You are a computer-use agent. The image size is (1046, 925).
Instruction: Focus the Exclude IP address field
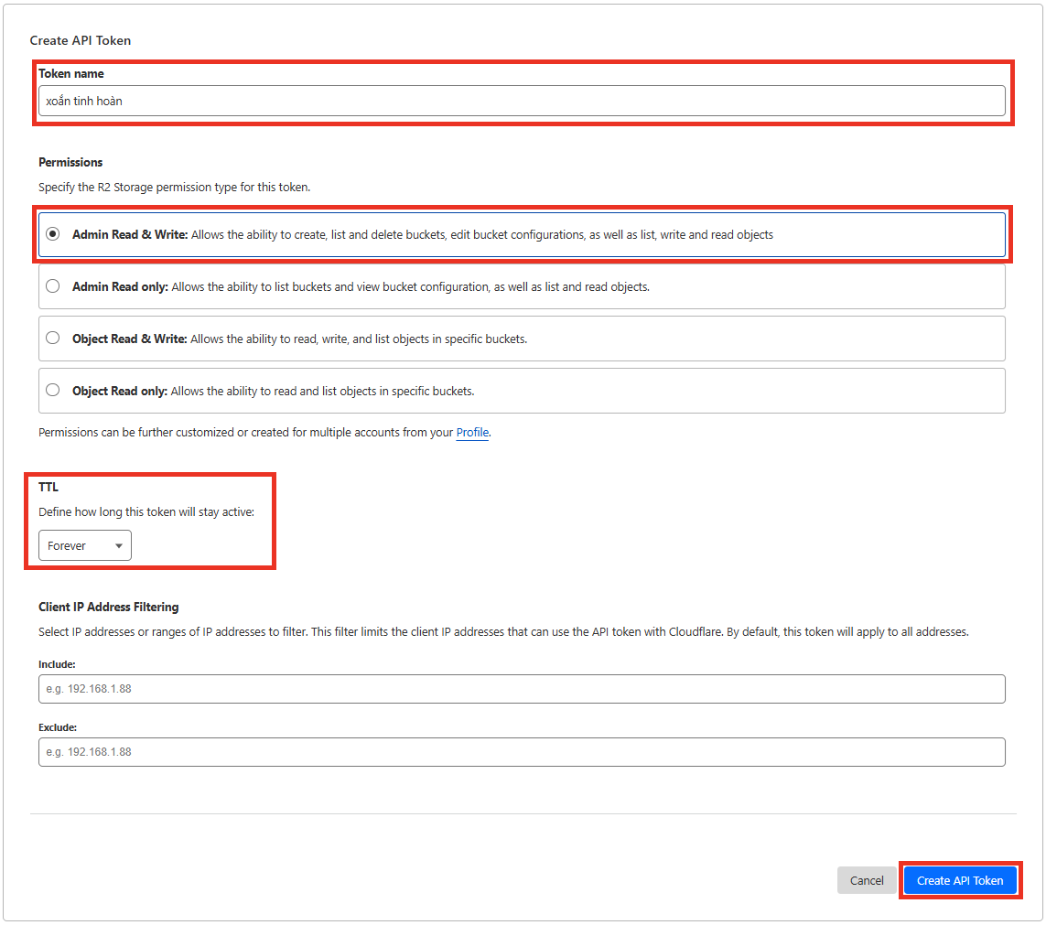pos(522,752)
